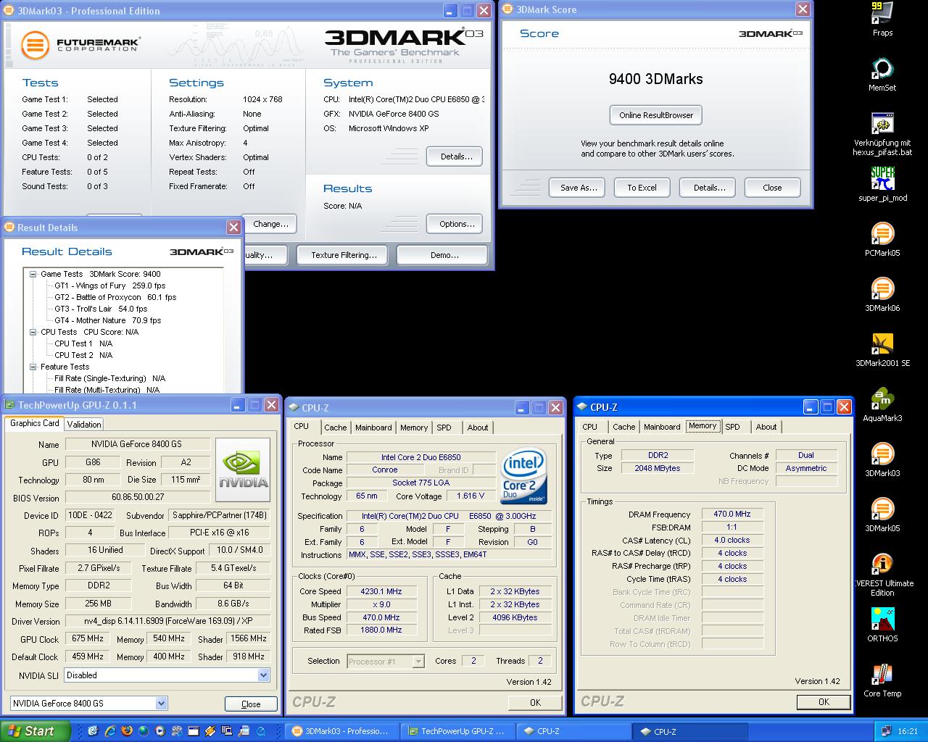Click Online ResultBrowser button
Screen dimensions: 928x742
656,115
